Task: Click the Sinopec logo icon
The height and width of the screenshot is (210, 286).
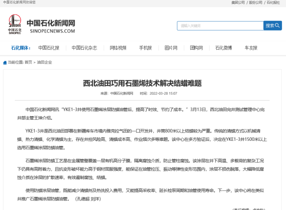Action: point(15,24)
